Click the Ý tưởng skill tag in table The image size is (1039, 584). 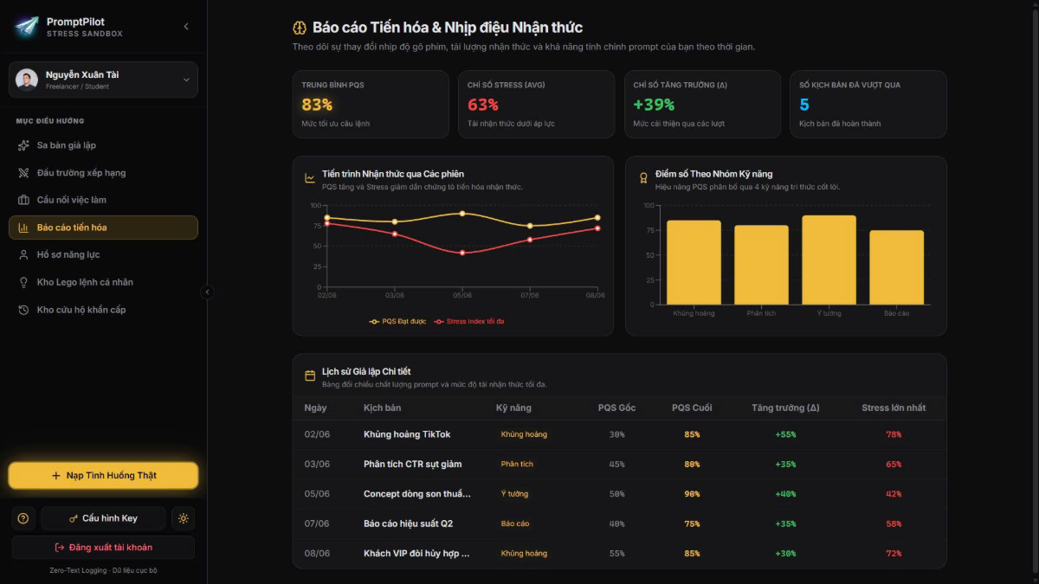[514, 494]
